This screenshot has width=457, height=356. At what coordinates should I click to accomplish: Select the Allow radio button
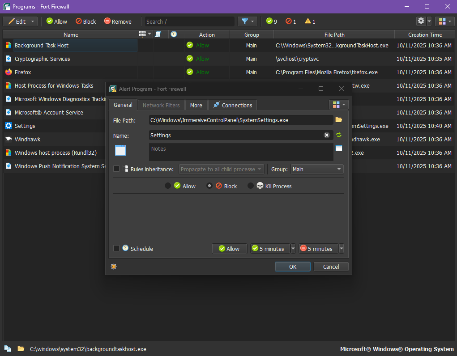point(167,186)
